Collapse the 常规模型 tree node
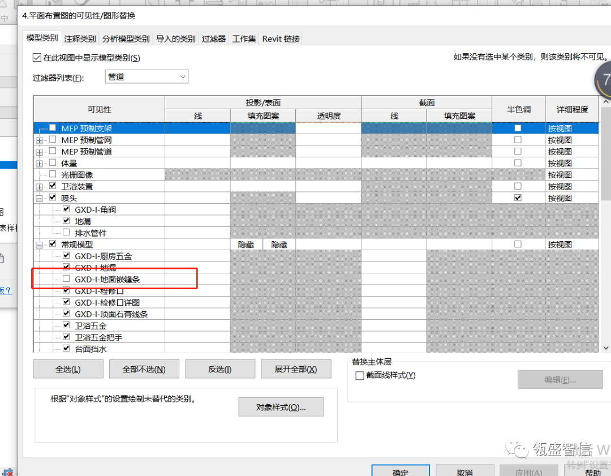The width and height of the screenshot is (611, 476). pos(40,245)
